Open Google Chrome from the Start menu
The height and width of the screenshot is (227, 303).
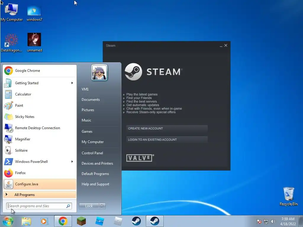coord(40,71)
